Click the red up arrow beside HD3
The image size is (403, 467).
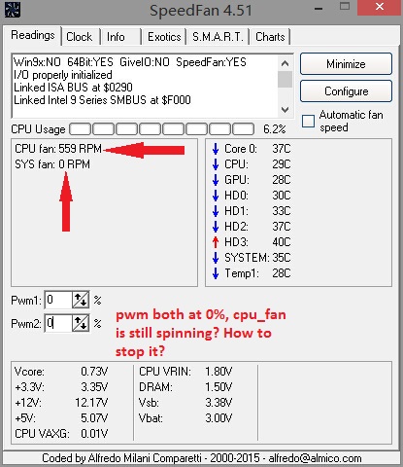point(216,242)
